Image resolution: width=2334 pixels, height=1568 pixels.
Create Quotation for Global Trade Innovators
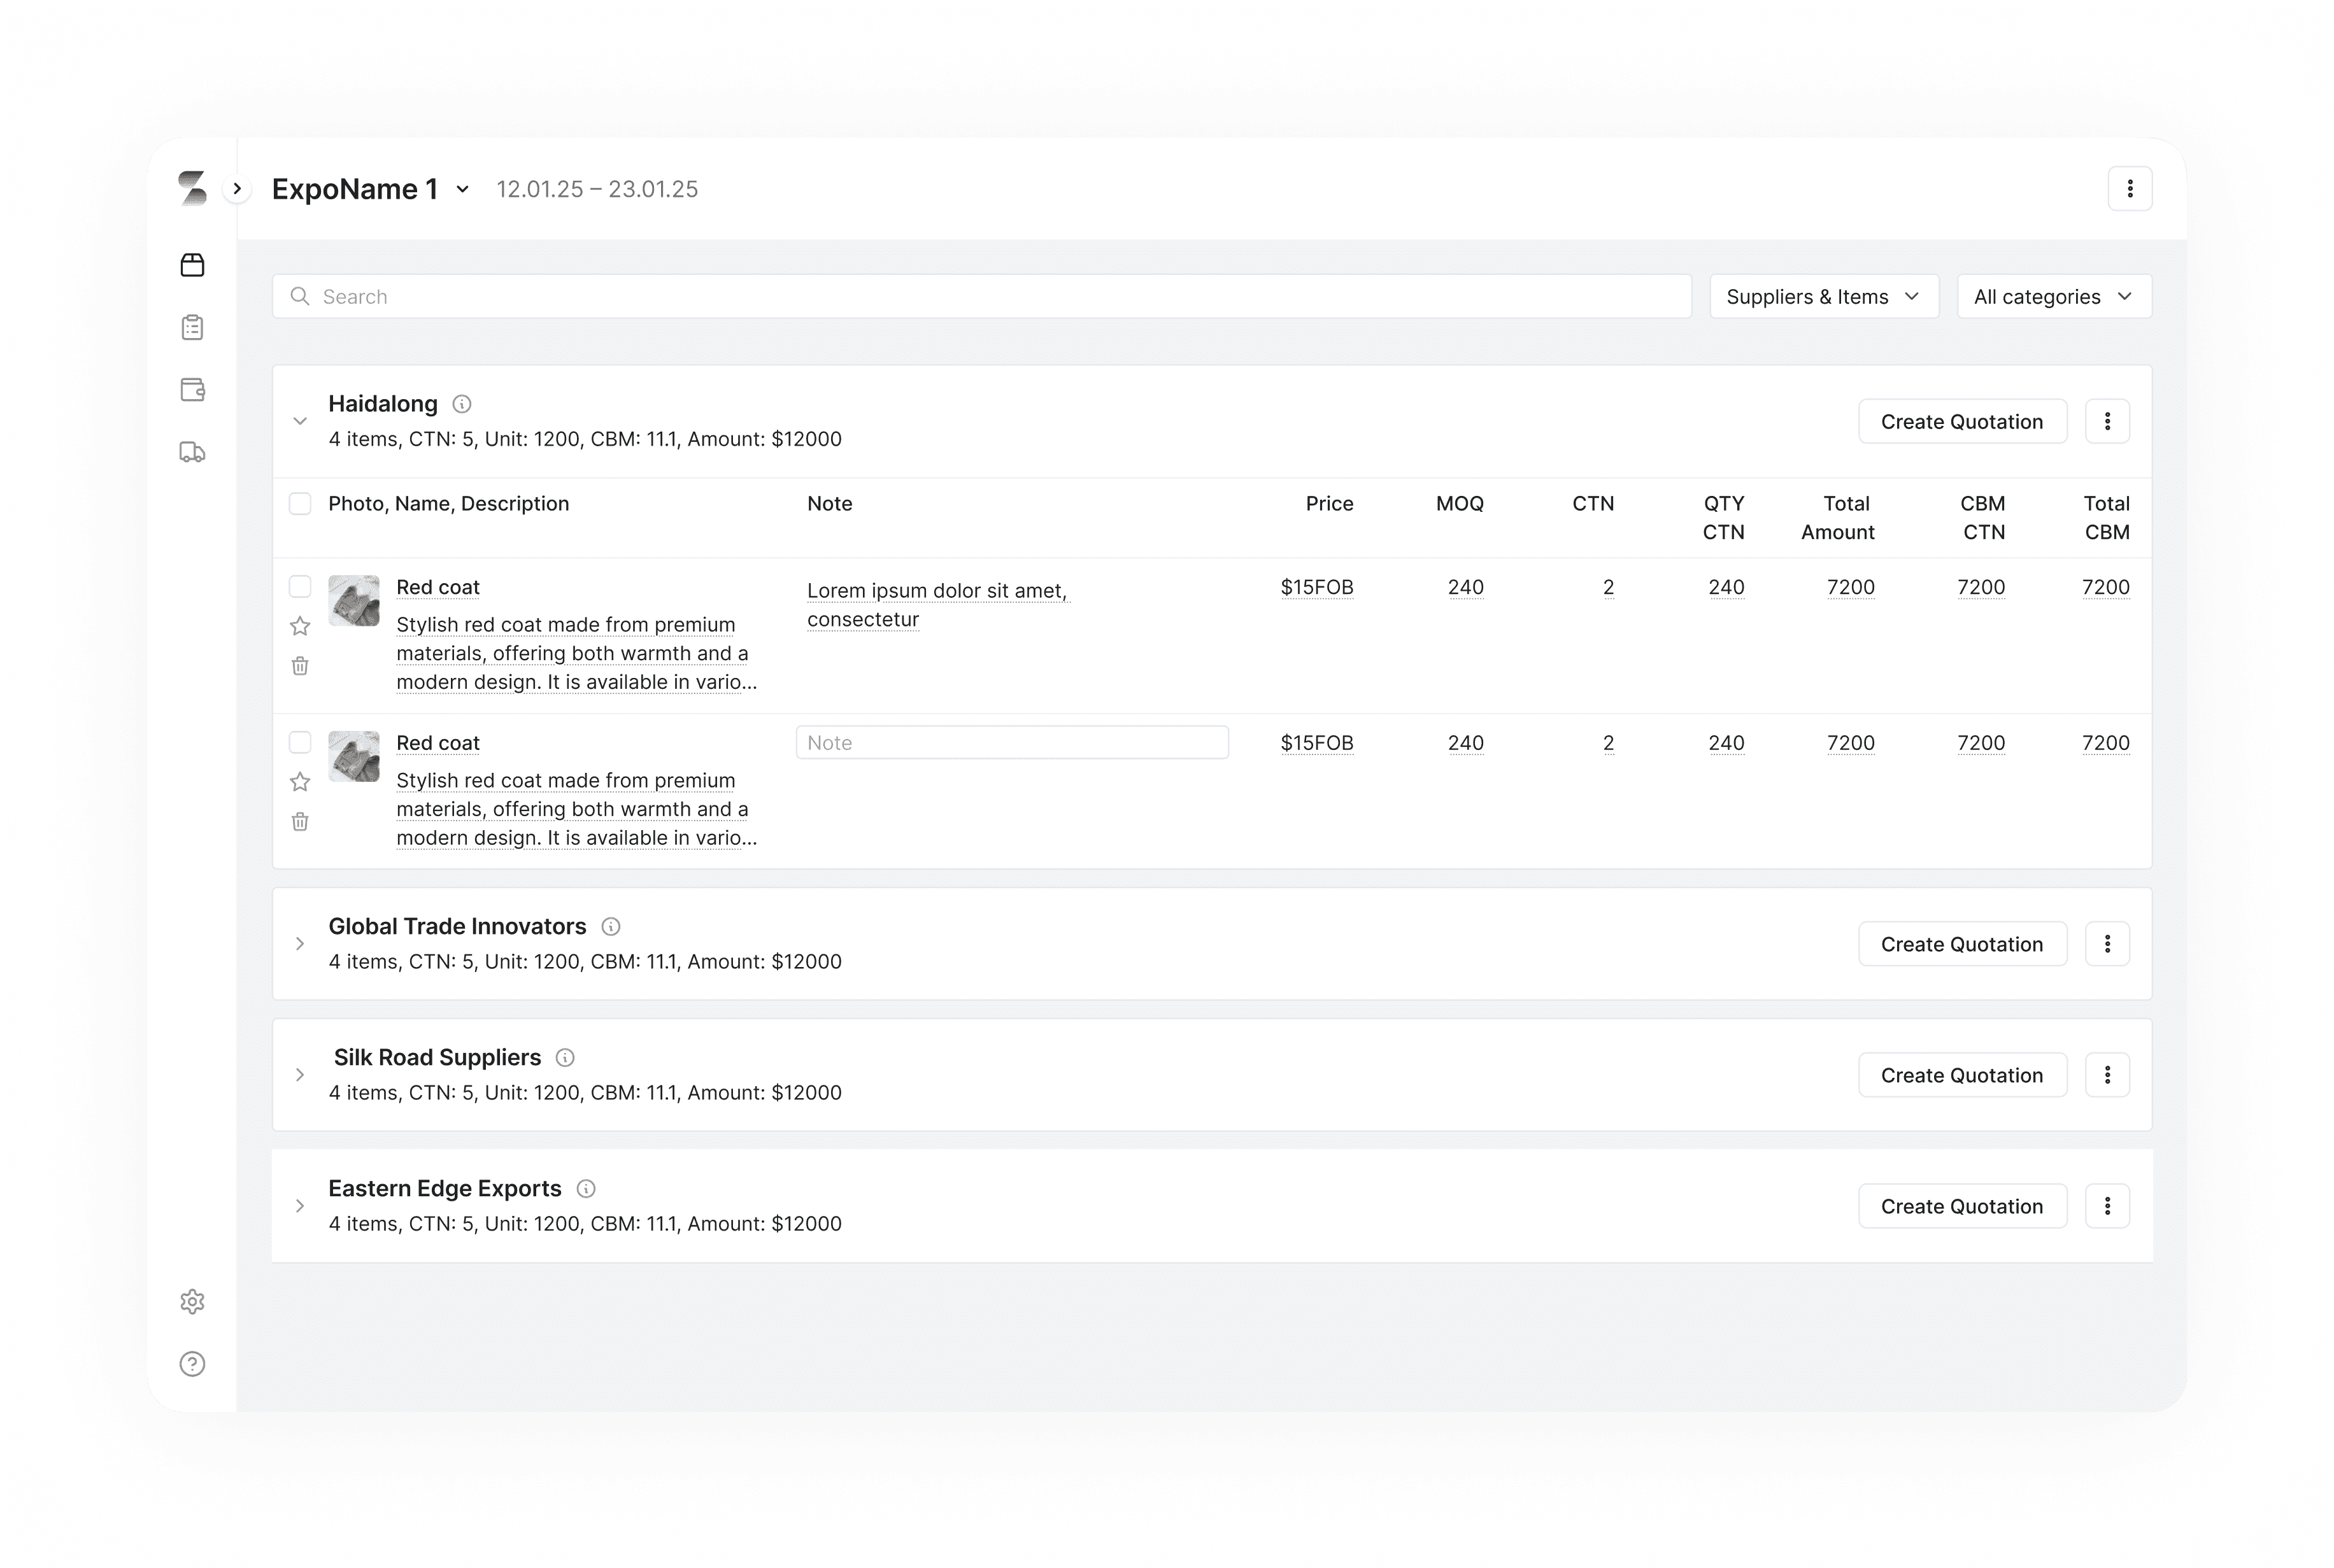[1962, 944]
